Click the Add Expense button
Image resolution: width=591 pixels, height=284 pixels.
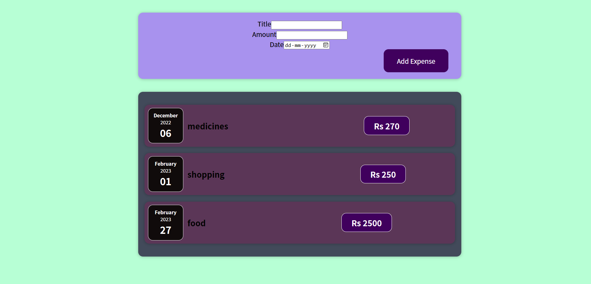416,61
